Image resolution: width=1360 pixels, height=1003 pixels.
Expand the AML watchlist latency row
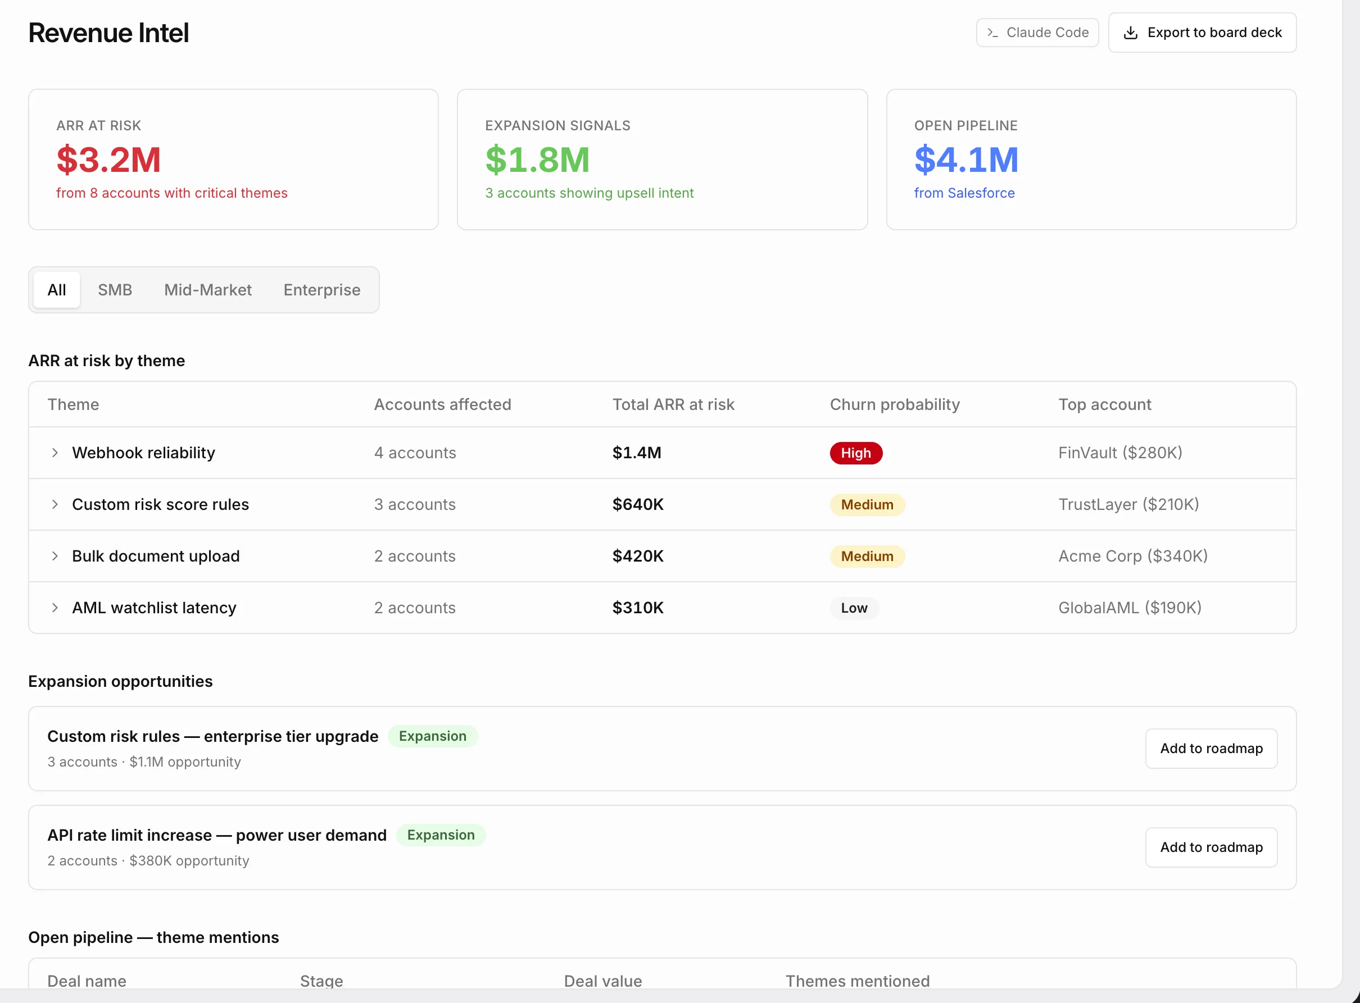click(55, 608)
